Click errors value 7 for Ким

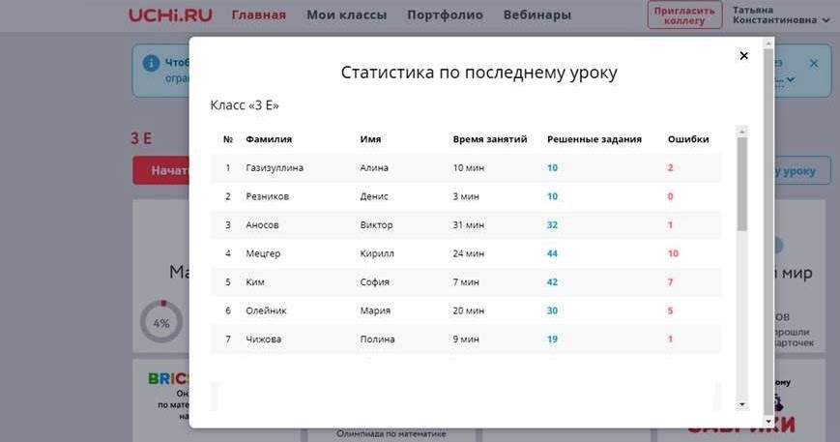(670, 281)
